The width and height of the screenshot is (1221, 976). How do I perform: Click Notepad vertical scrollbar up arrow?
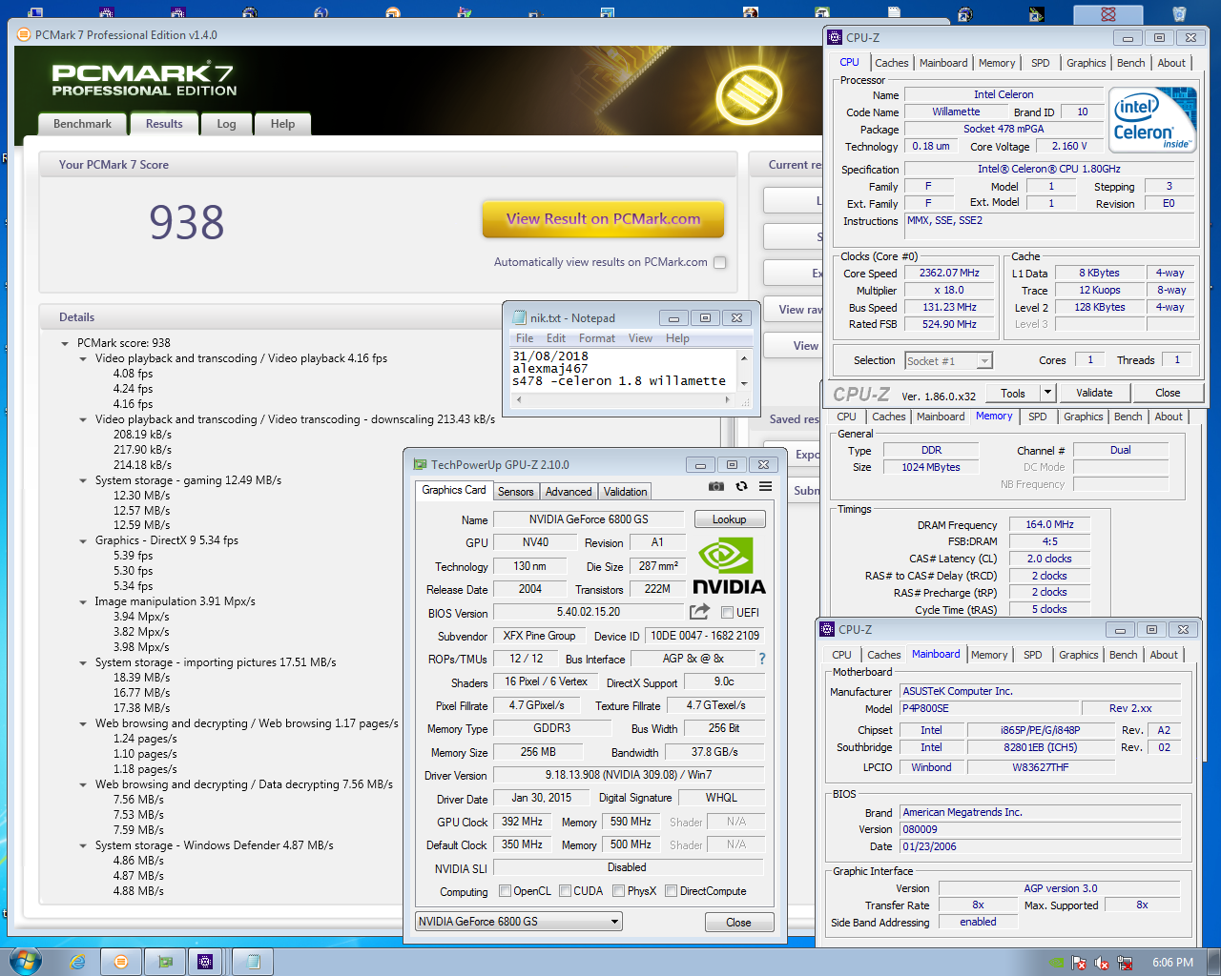point(744,357)
